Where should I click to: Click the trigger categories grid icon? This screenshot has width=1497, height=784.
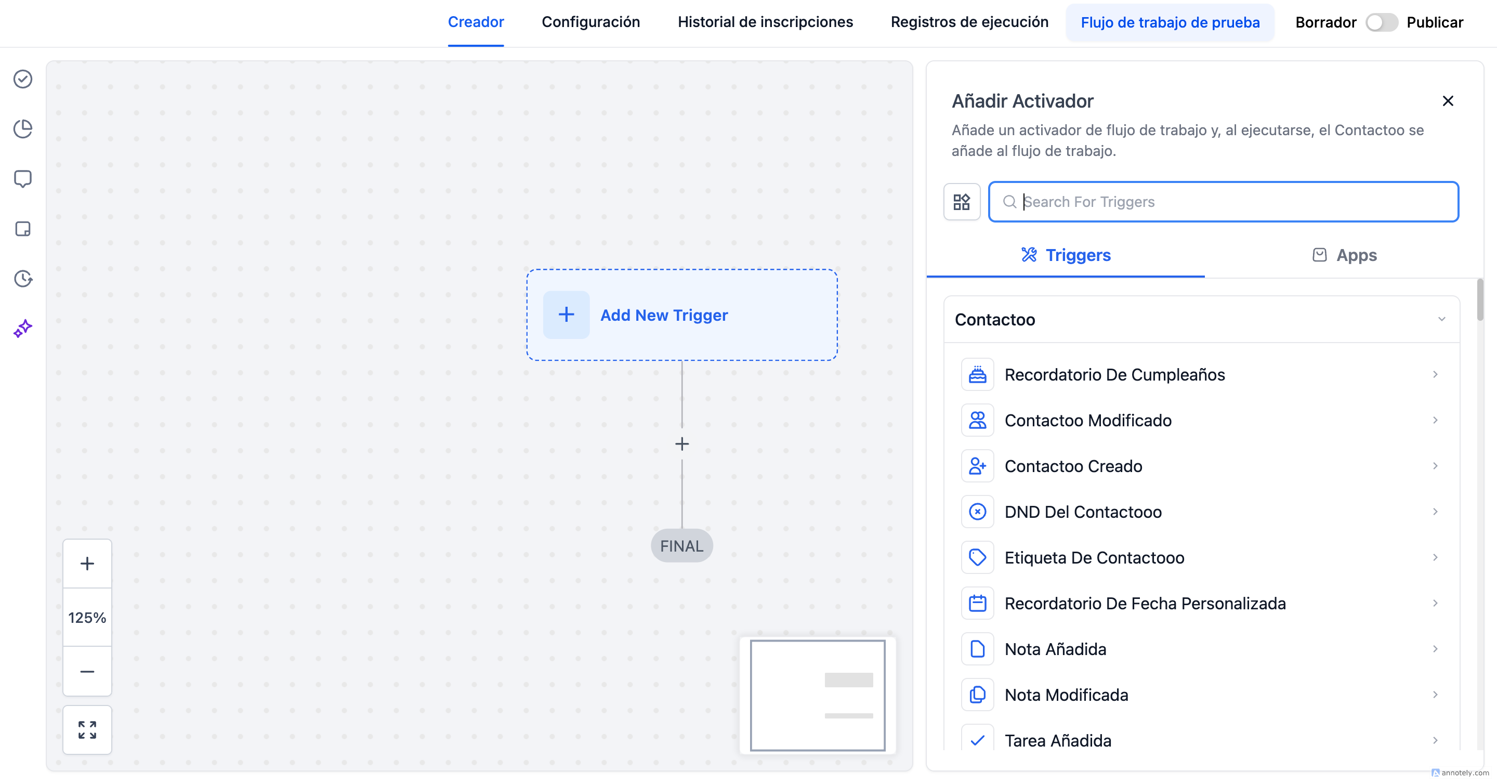click(x=961, y=202)
